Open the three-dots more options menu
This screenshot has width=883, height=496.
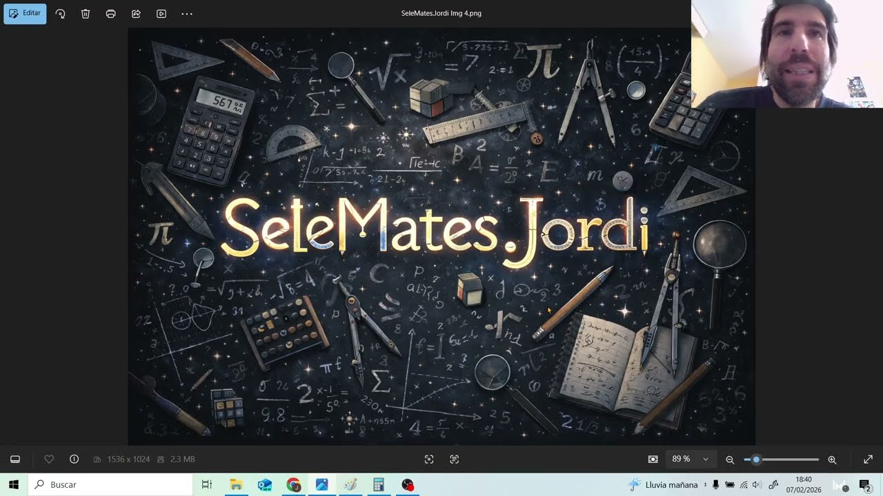coord(187,14)
